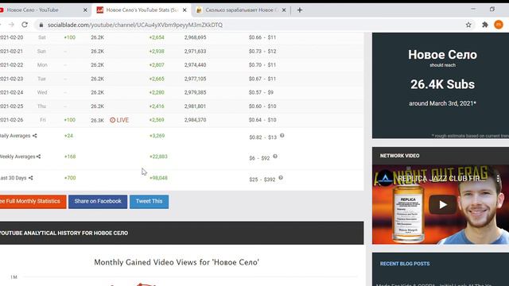Click total views 2,979,385 cell

pos(195,92)
